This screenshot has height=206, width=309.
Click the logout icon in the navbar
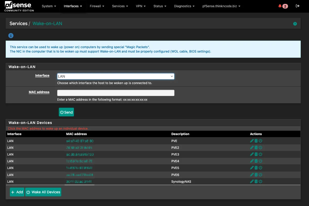298,6
